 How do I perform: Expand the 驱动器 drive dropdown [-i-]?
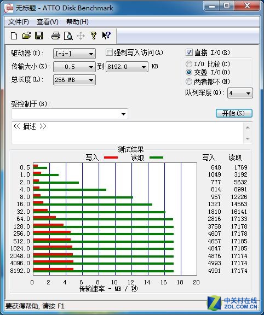tap(74, 54)
